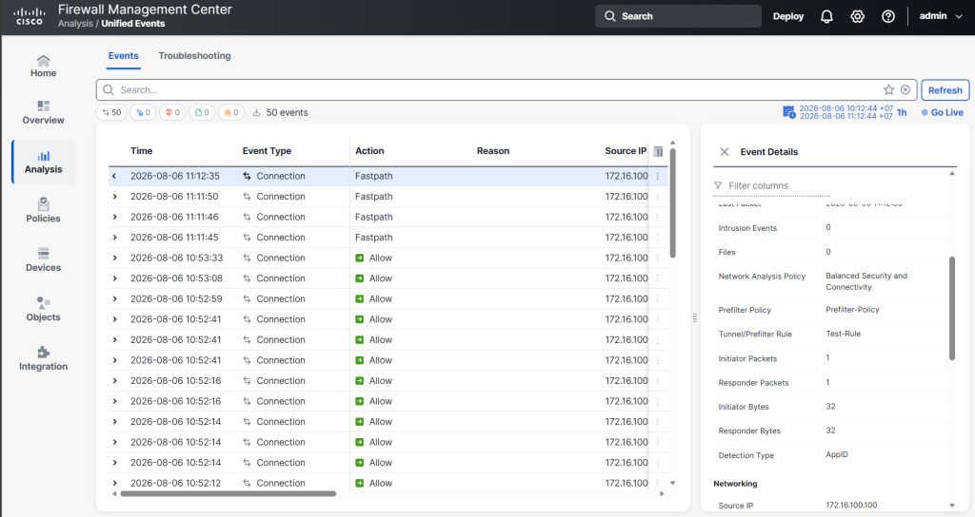Sort by the Time column header
Viewport: 975px width, 517px height.
141,151
